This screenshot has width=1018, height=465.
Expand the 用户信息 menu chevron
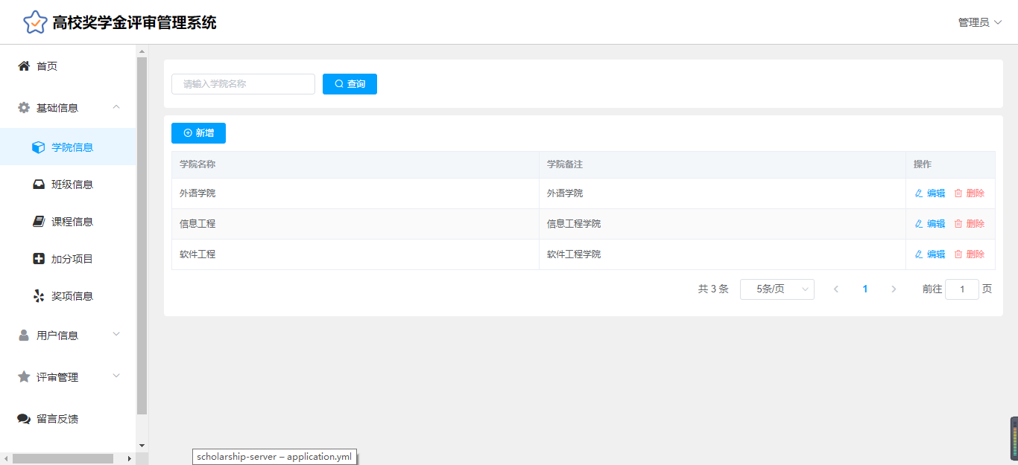pos(116,335)
